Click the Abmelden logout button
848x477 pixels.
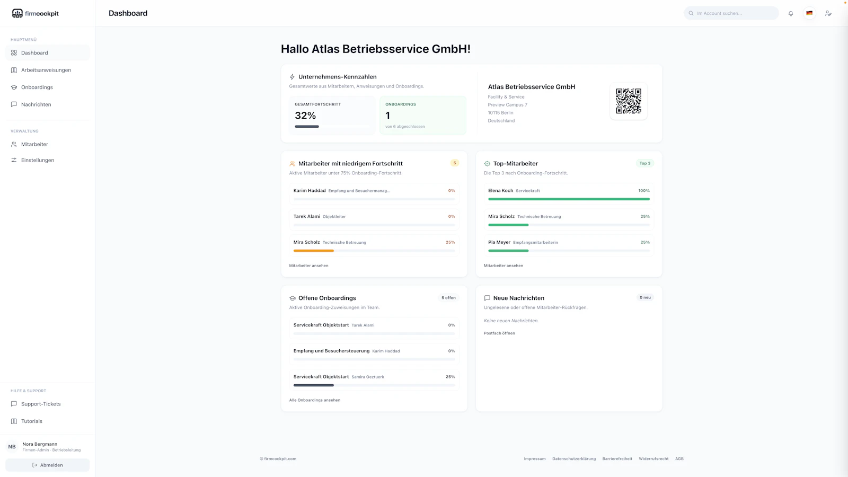coord(48,465)
